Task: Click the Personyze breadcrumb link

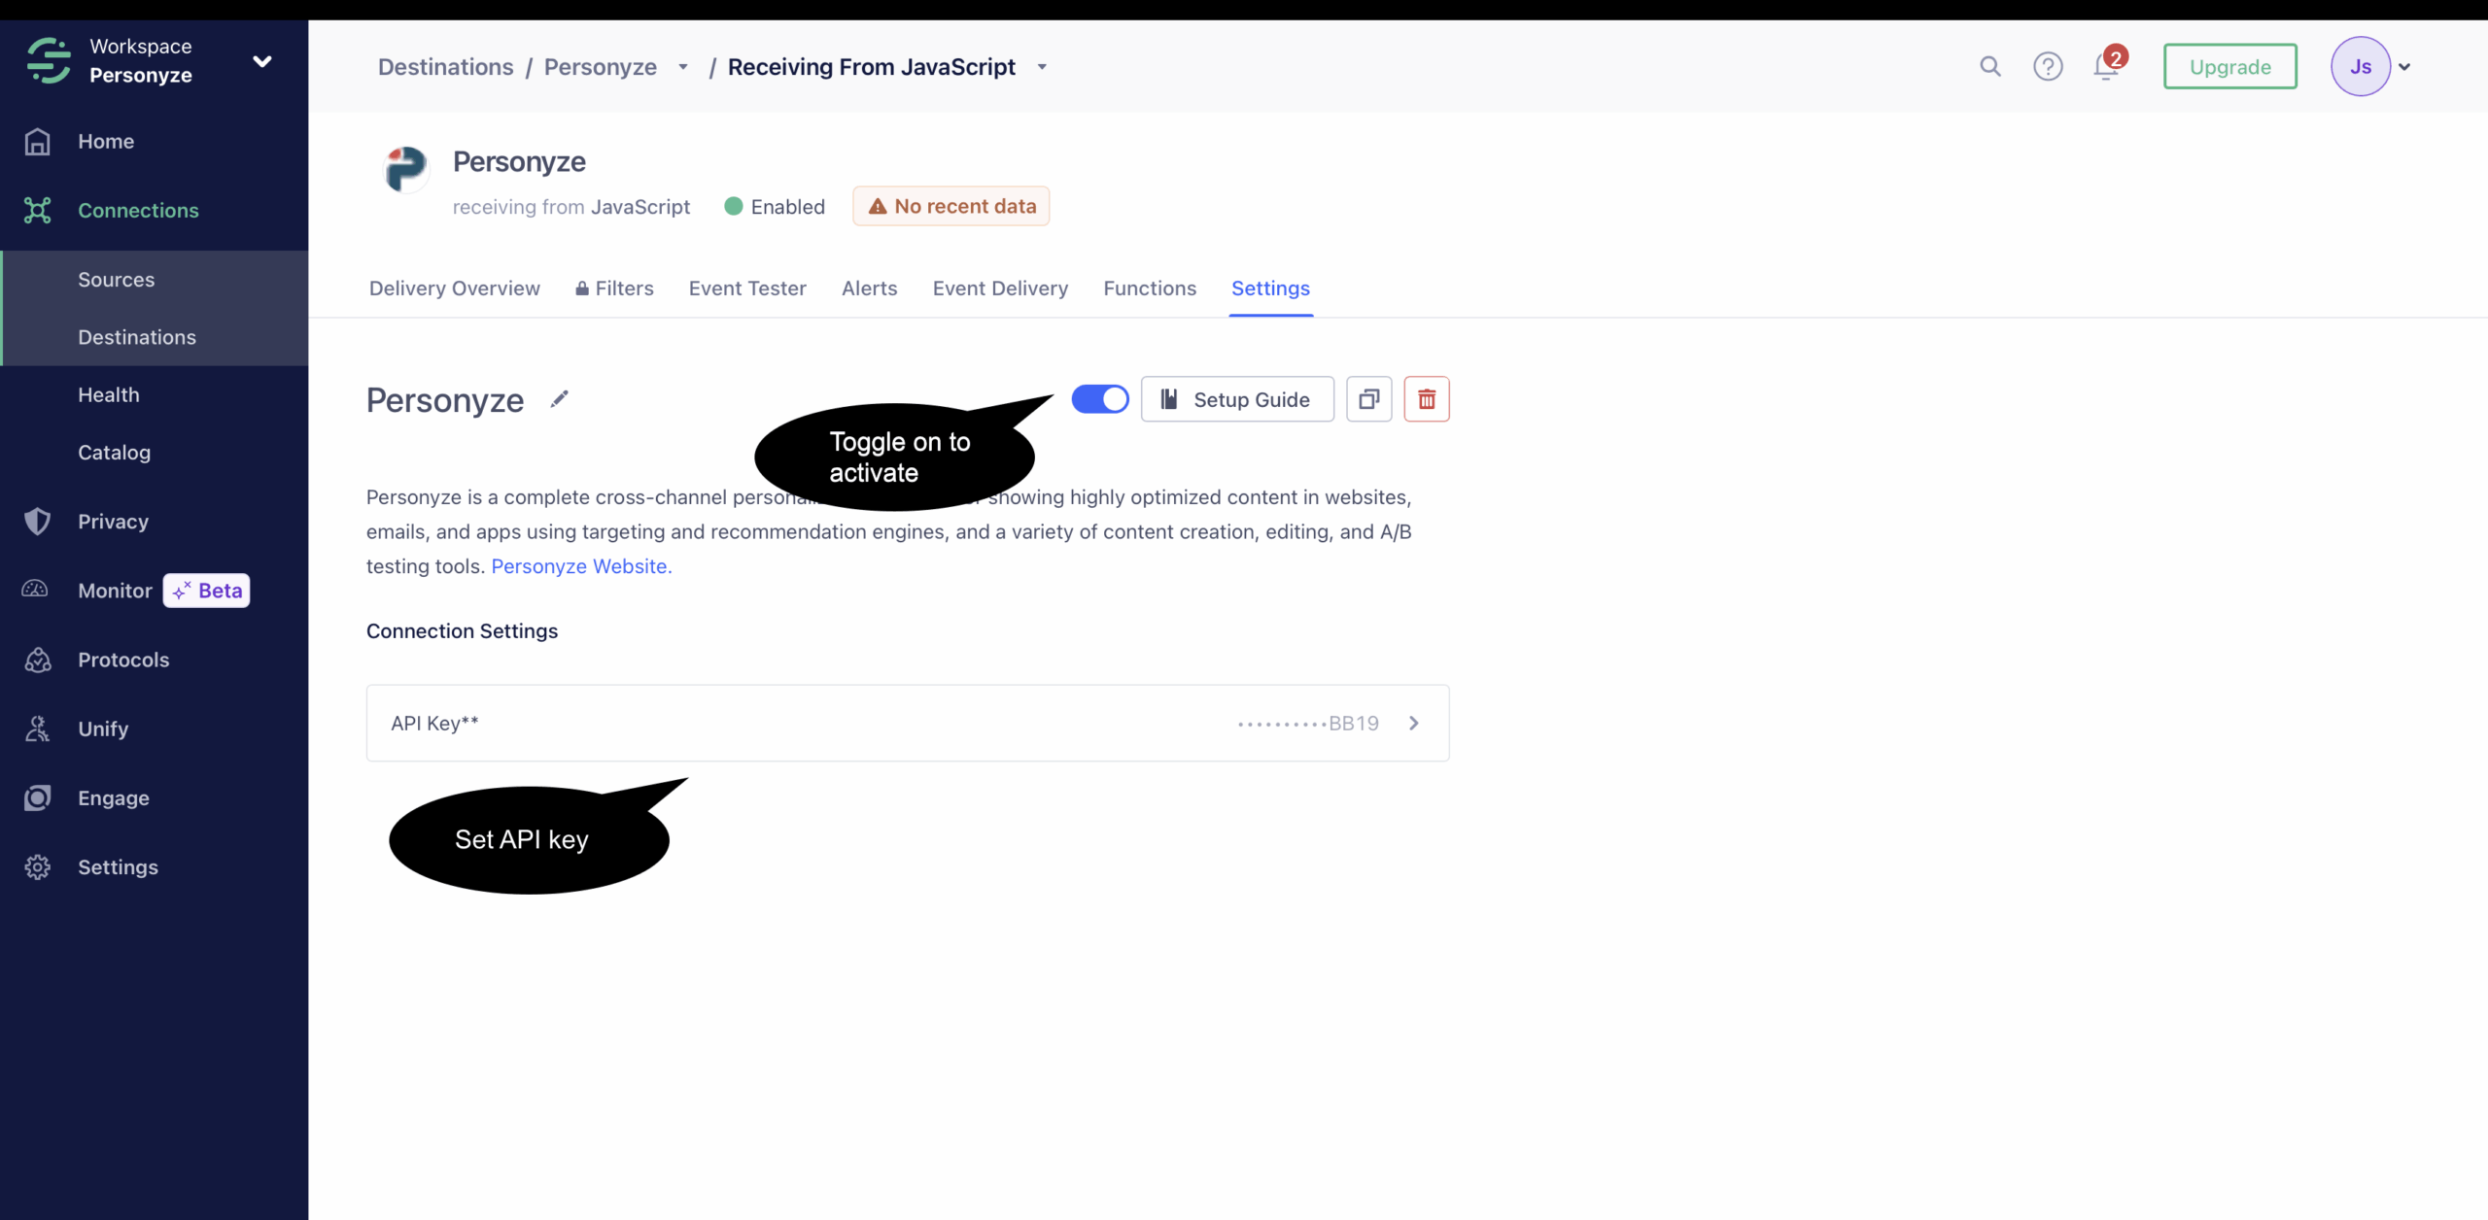Action: tap(600, 67)
